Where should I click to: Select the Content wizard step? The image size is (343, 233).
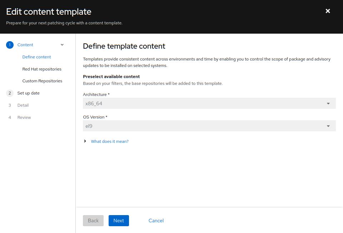(x=25, y=45)
